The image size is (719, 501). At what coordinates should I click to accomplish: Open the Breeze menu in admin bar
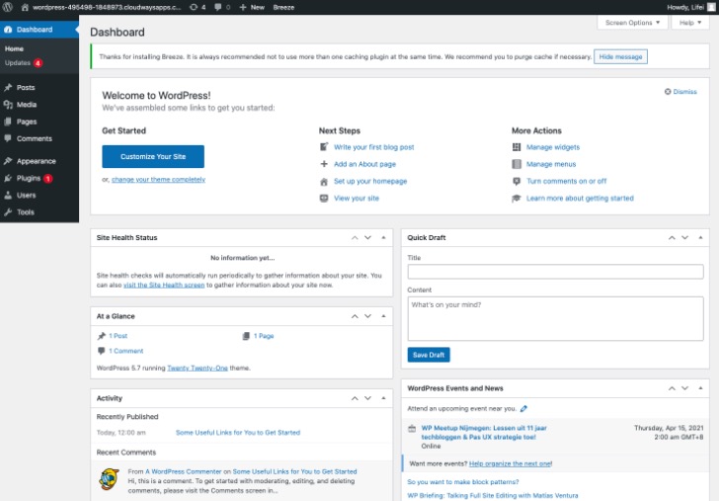[283, 7]
